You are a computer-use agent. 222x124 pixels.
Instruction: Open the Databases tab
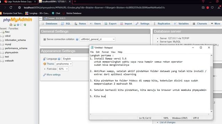(50, 24)
